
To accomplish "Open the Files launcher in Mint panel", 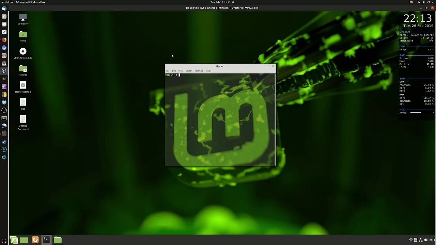I will point(58,240).
